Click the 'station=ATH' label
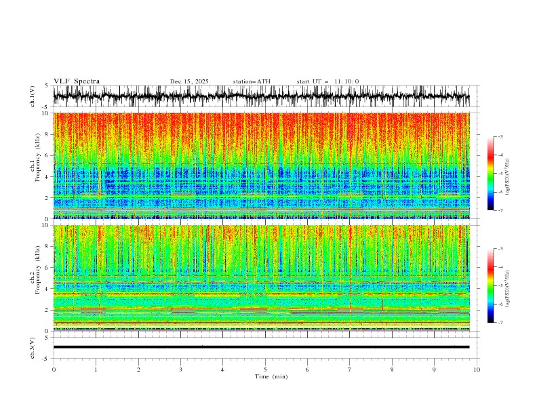This screenshot has height=415, width=537. [252, 81]
